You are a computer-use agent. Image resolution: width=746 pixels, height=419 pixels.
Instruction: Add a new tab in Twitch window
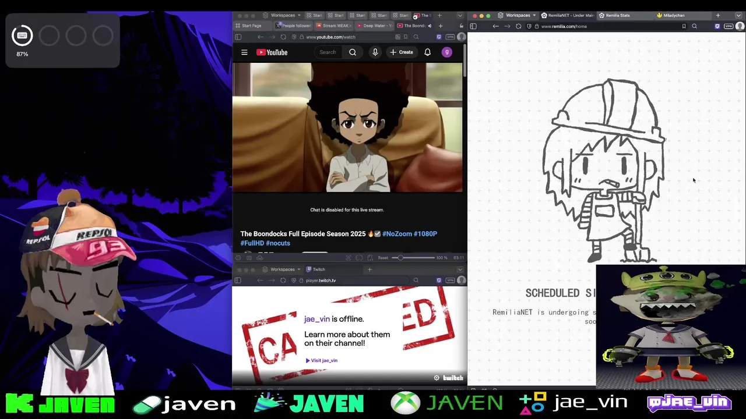[370, 269]
